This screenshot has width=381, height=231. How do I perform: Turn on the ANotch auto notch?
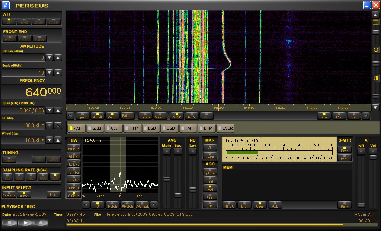tap(127, 205)
